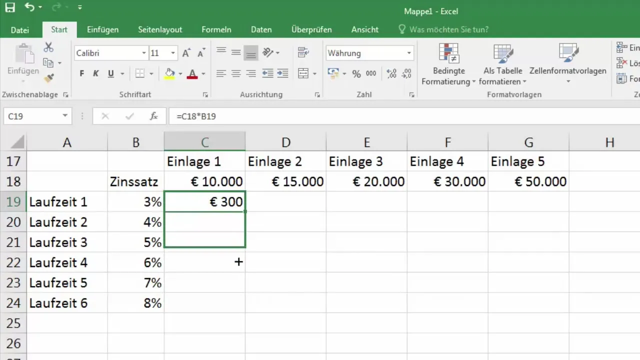
Task: Click the merge and center icon
Action: click(x=303, y=73)
